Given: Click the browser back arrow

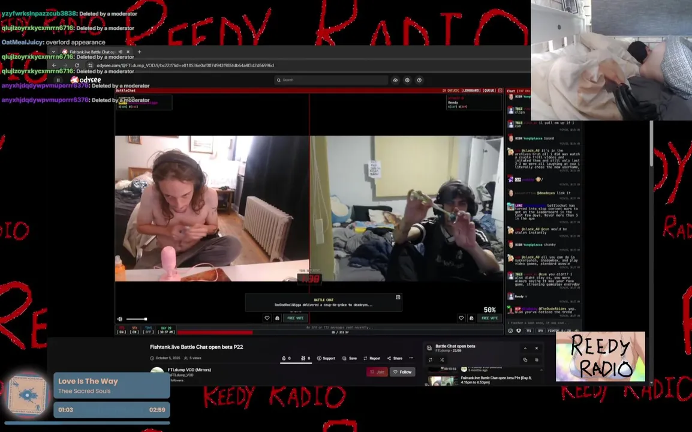Looking at the screenshot, I should click(54, 65).
